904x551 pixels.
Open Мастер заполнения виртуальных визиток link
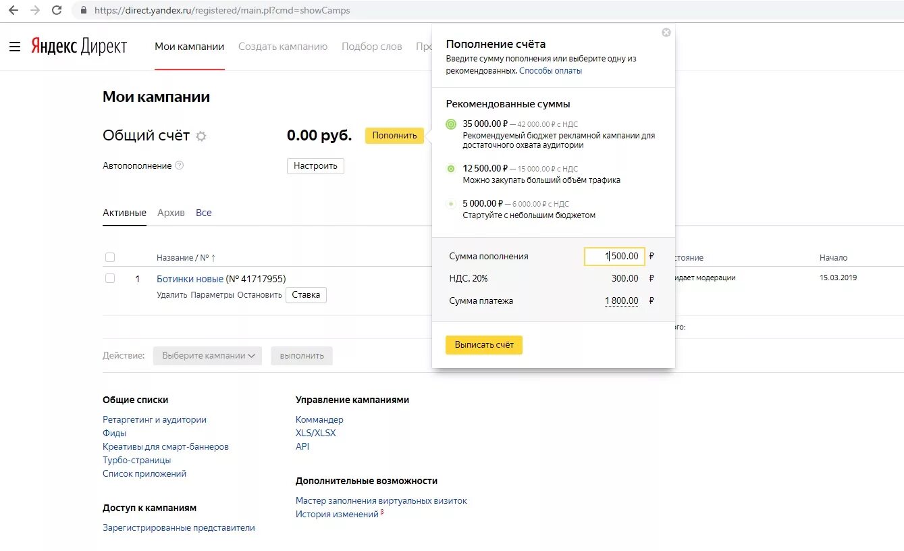pos(381,501)
